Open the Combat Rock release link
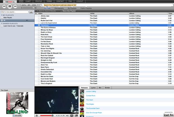Image resolution: width=174 pixels, height=117 pixels. [x=91, y=95]
